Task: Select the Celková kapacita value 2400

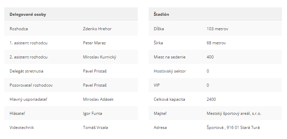Action: [x=211, y=99]
